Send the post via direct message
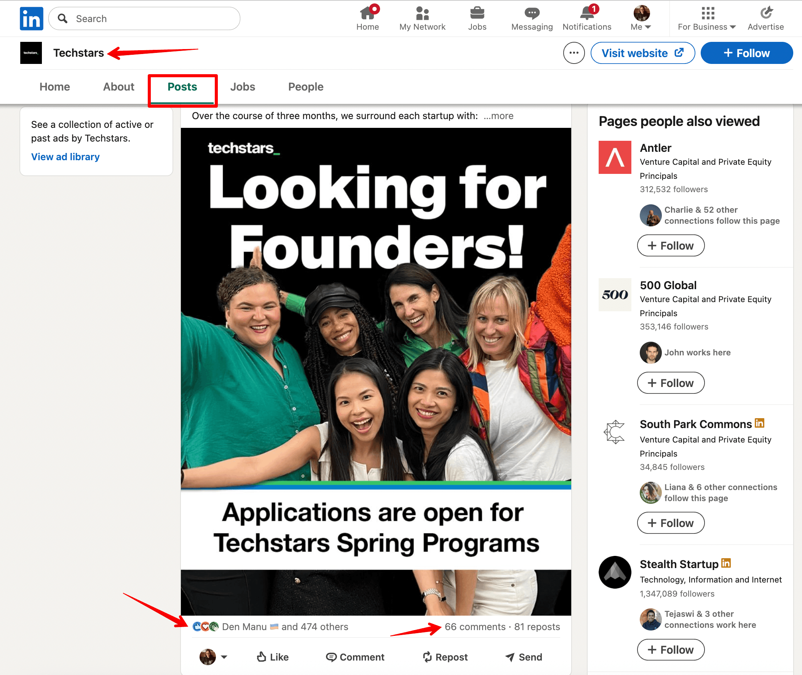The height and width of the screenshot is (675, 802). click(x=524, y=657)
